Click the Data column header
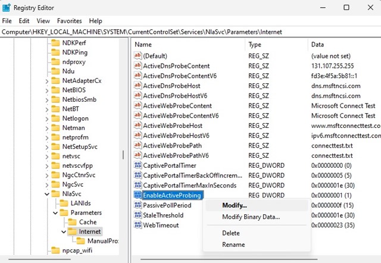Screen dimensions: 381x263 pyautogui.click(x=318, y=45)
